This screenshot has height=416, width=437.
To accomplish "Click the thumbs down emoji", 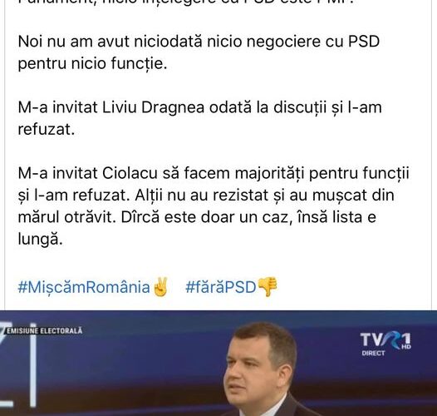I will 268,287.
